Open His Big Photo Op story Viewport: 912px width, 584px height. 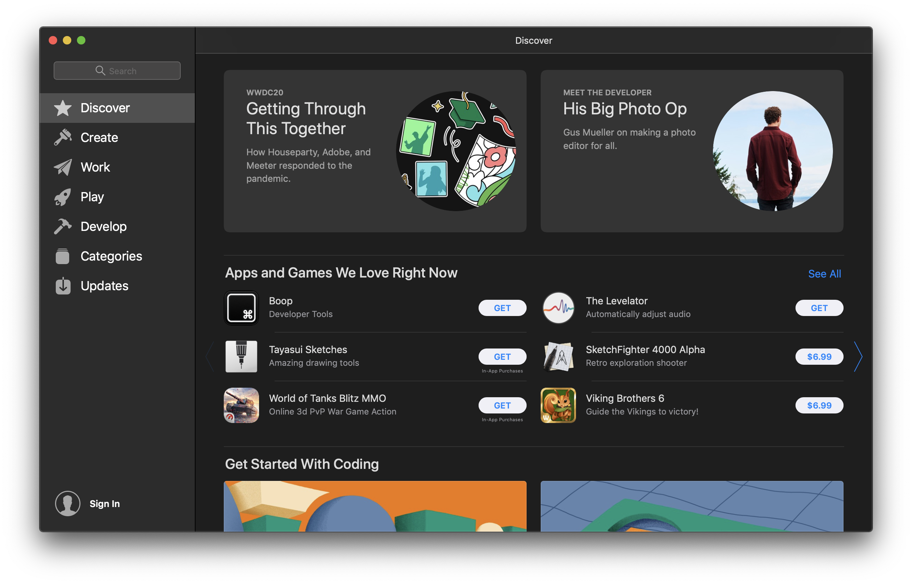coord(692,151)
